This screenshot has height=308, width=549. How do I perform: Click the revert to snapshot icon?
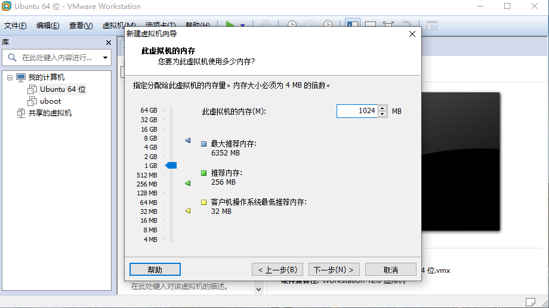[310, 24]
